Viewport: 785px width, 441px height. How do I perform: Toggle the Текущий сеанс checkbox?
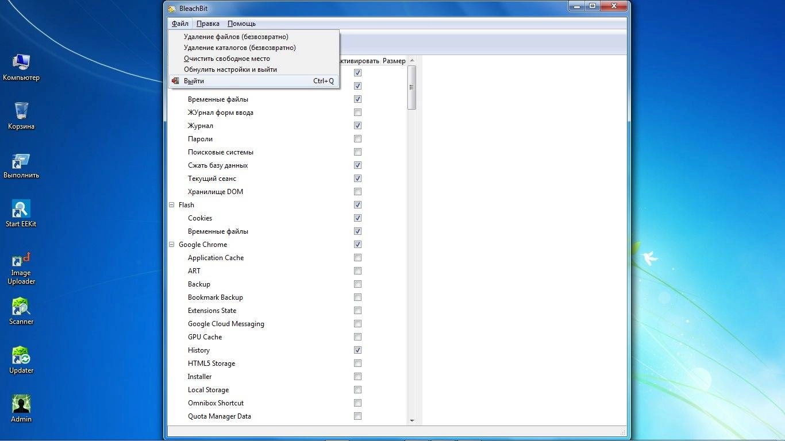(357, 179)
